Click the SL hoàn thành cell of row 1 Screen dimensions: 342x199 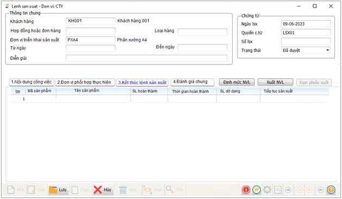pyautogui.click(x=149, y=99)
